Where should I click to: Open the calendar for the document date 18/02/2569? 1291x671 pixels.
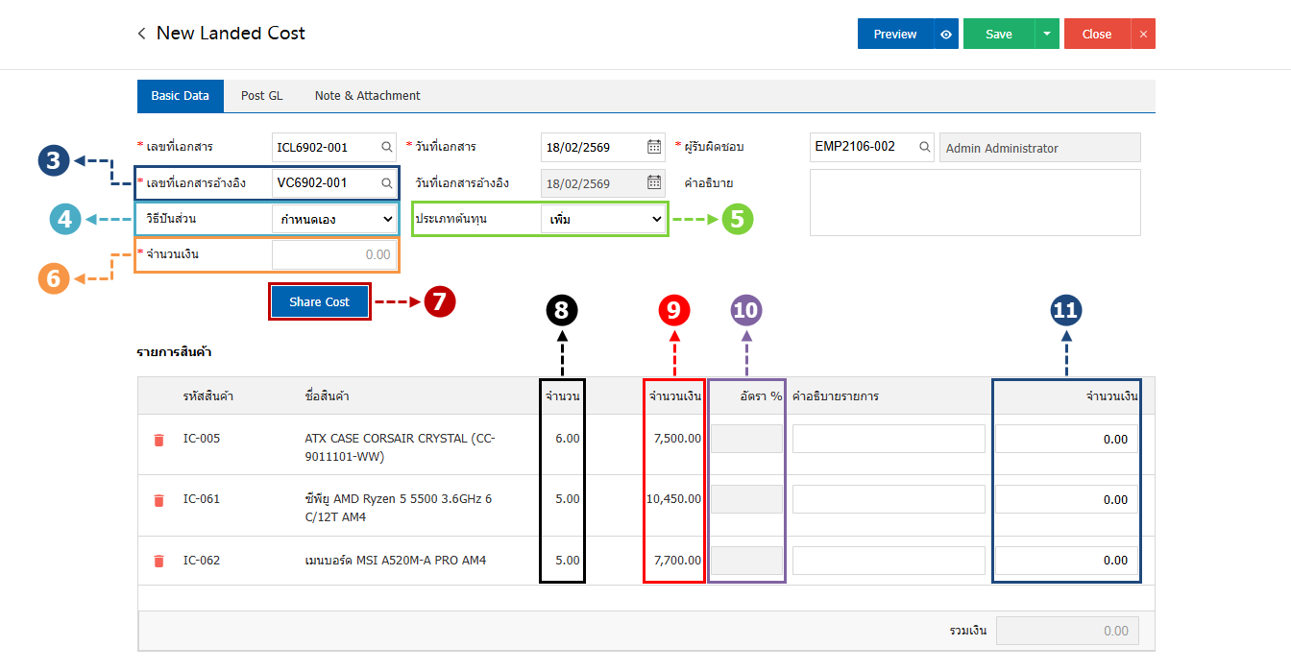click(654, 148)
